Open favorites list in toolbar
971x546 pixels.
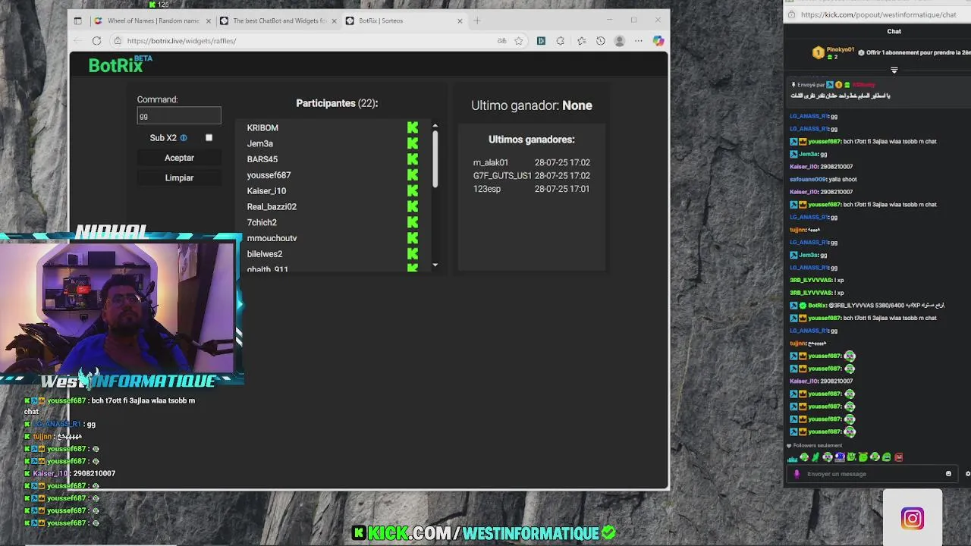[581, 41]
